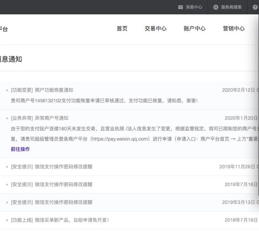
Task: Click the search icon beside 服务商搜索
Action: coord(216,7)
